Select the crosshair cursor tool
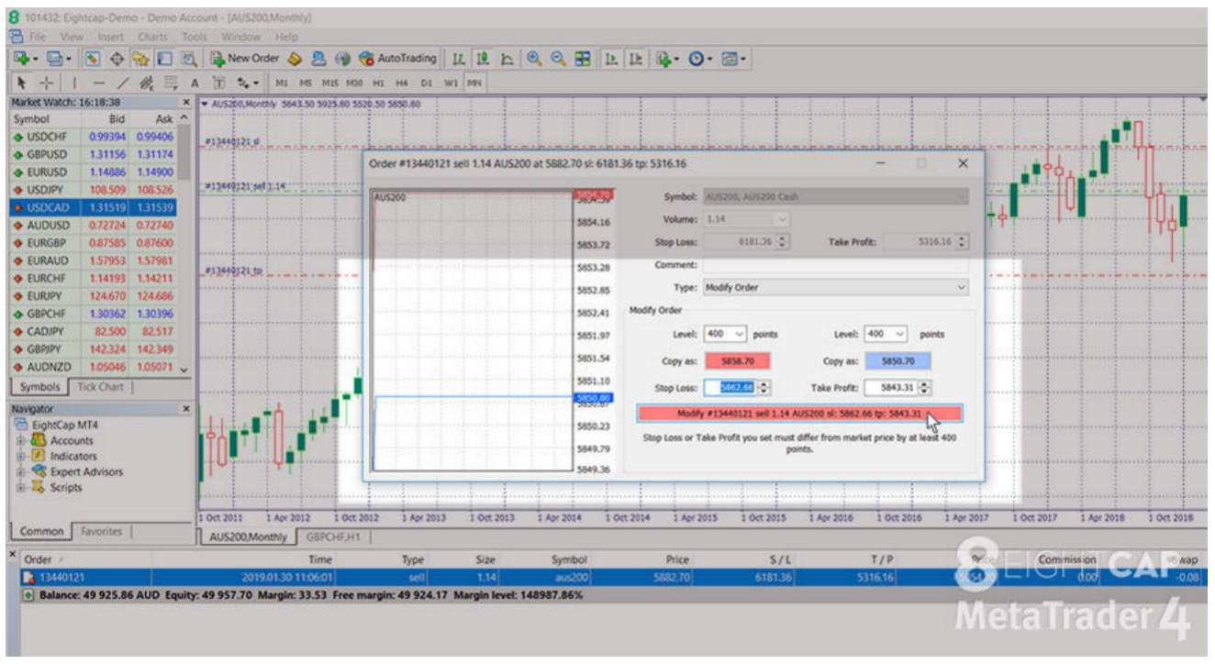The image size is (1215, 664). 46,83
